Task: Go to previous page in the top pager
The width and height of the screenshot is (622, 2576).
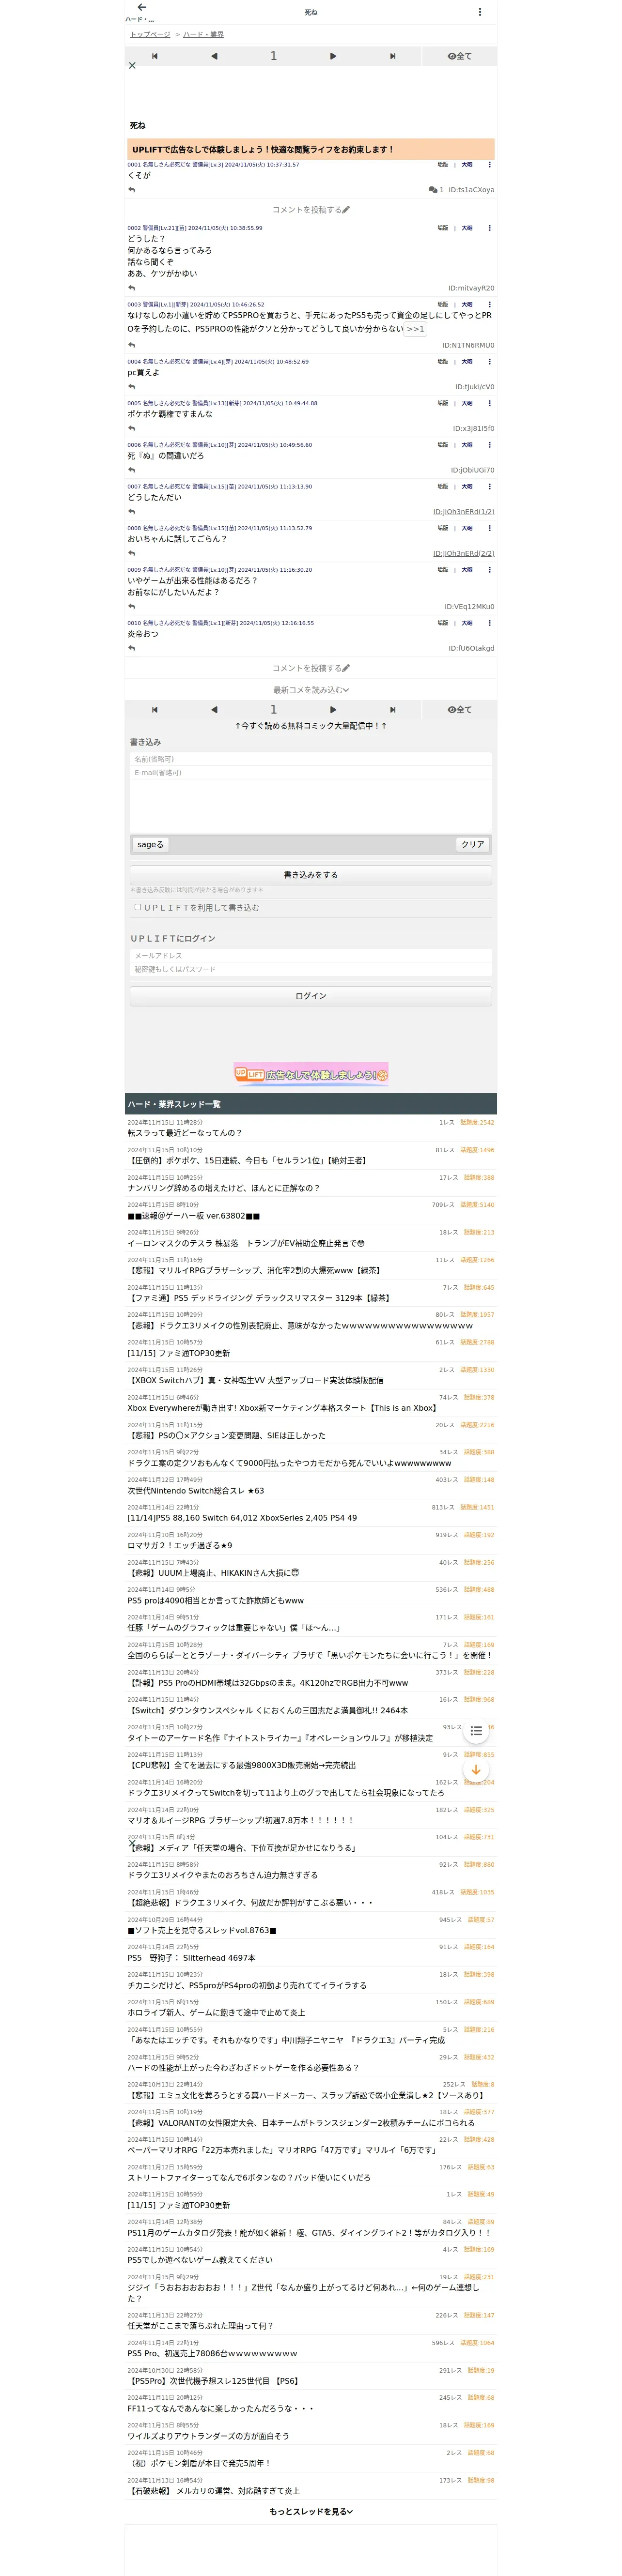Action: click(x=214, y=56)
